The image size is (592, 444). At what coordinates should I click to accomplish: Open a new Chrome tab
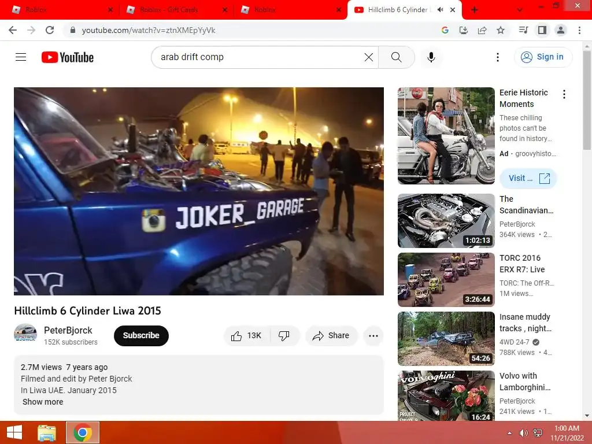(x=474, y=10)
